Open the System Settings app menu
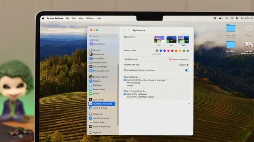Image resolution: width=254 pixels, height=142 pixels. pyautogui.click(x=55, y=19)
